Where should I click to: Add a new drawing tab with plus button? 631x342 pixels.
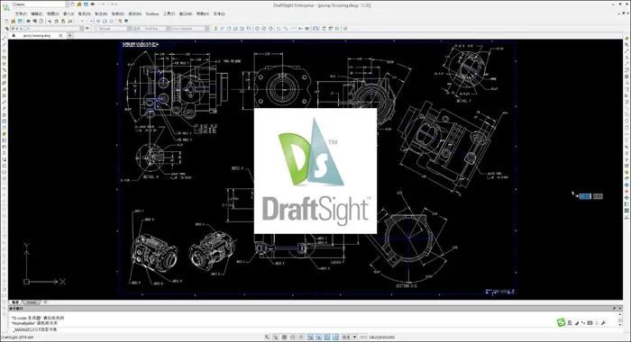[70, 36]
